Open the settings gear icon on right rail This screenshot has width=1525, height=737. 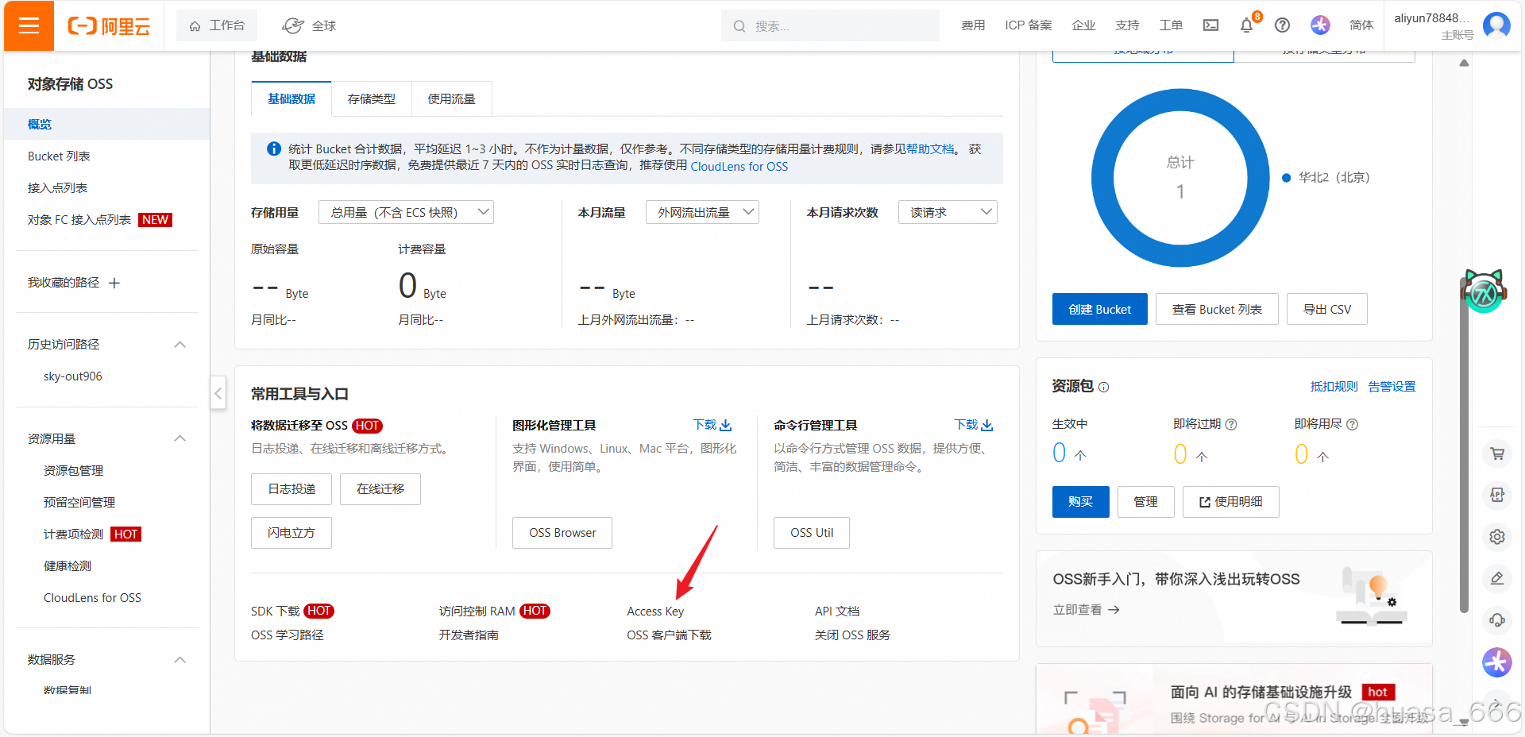[1497, 537]
